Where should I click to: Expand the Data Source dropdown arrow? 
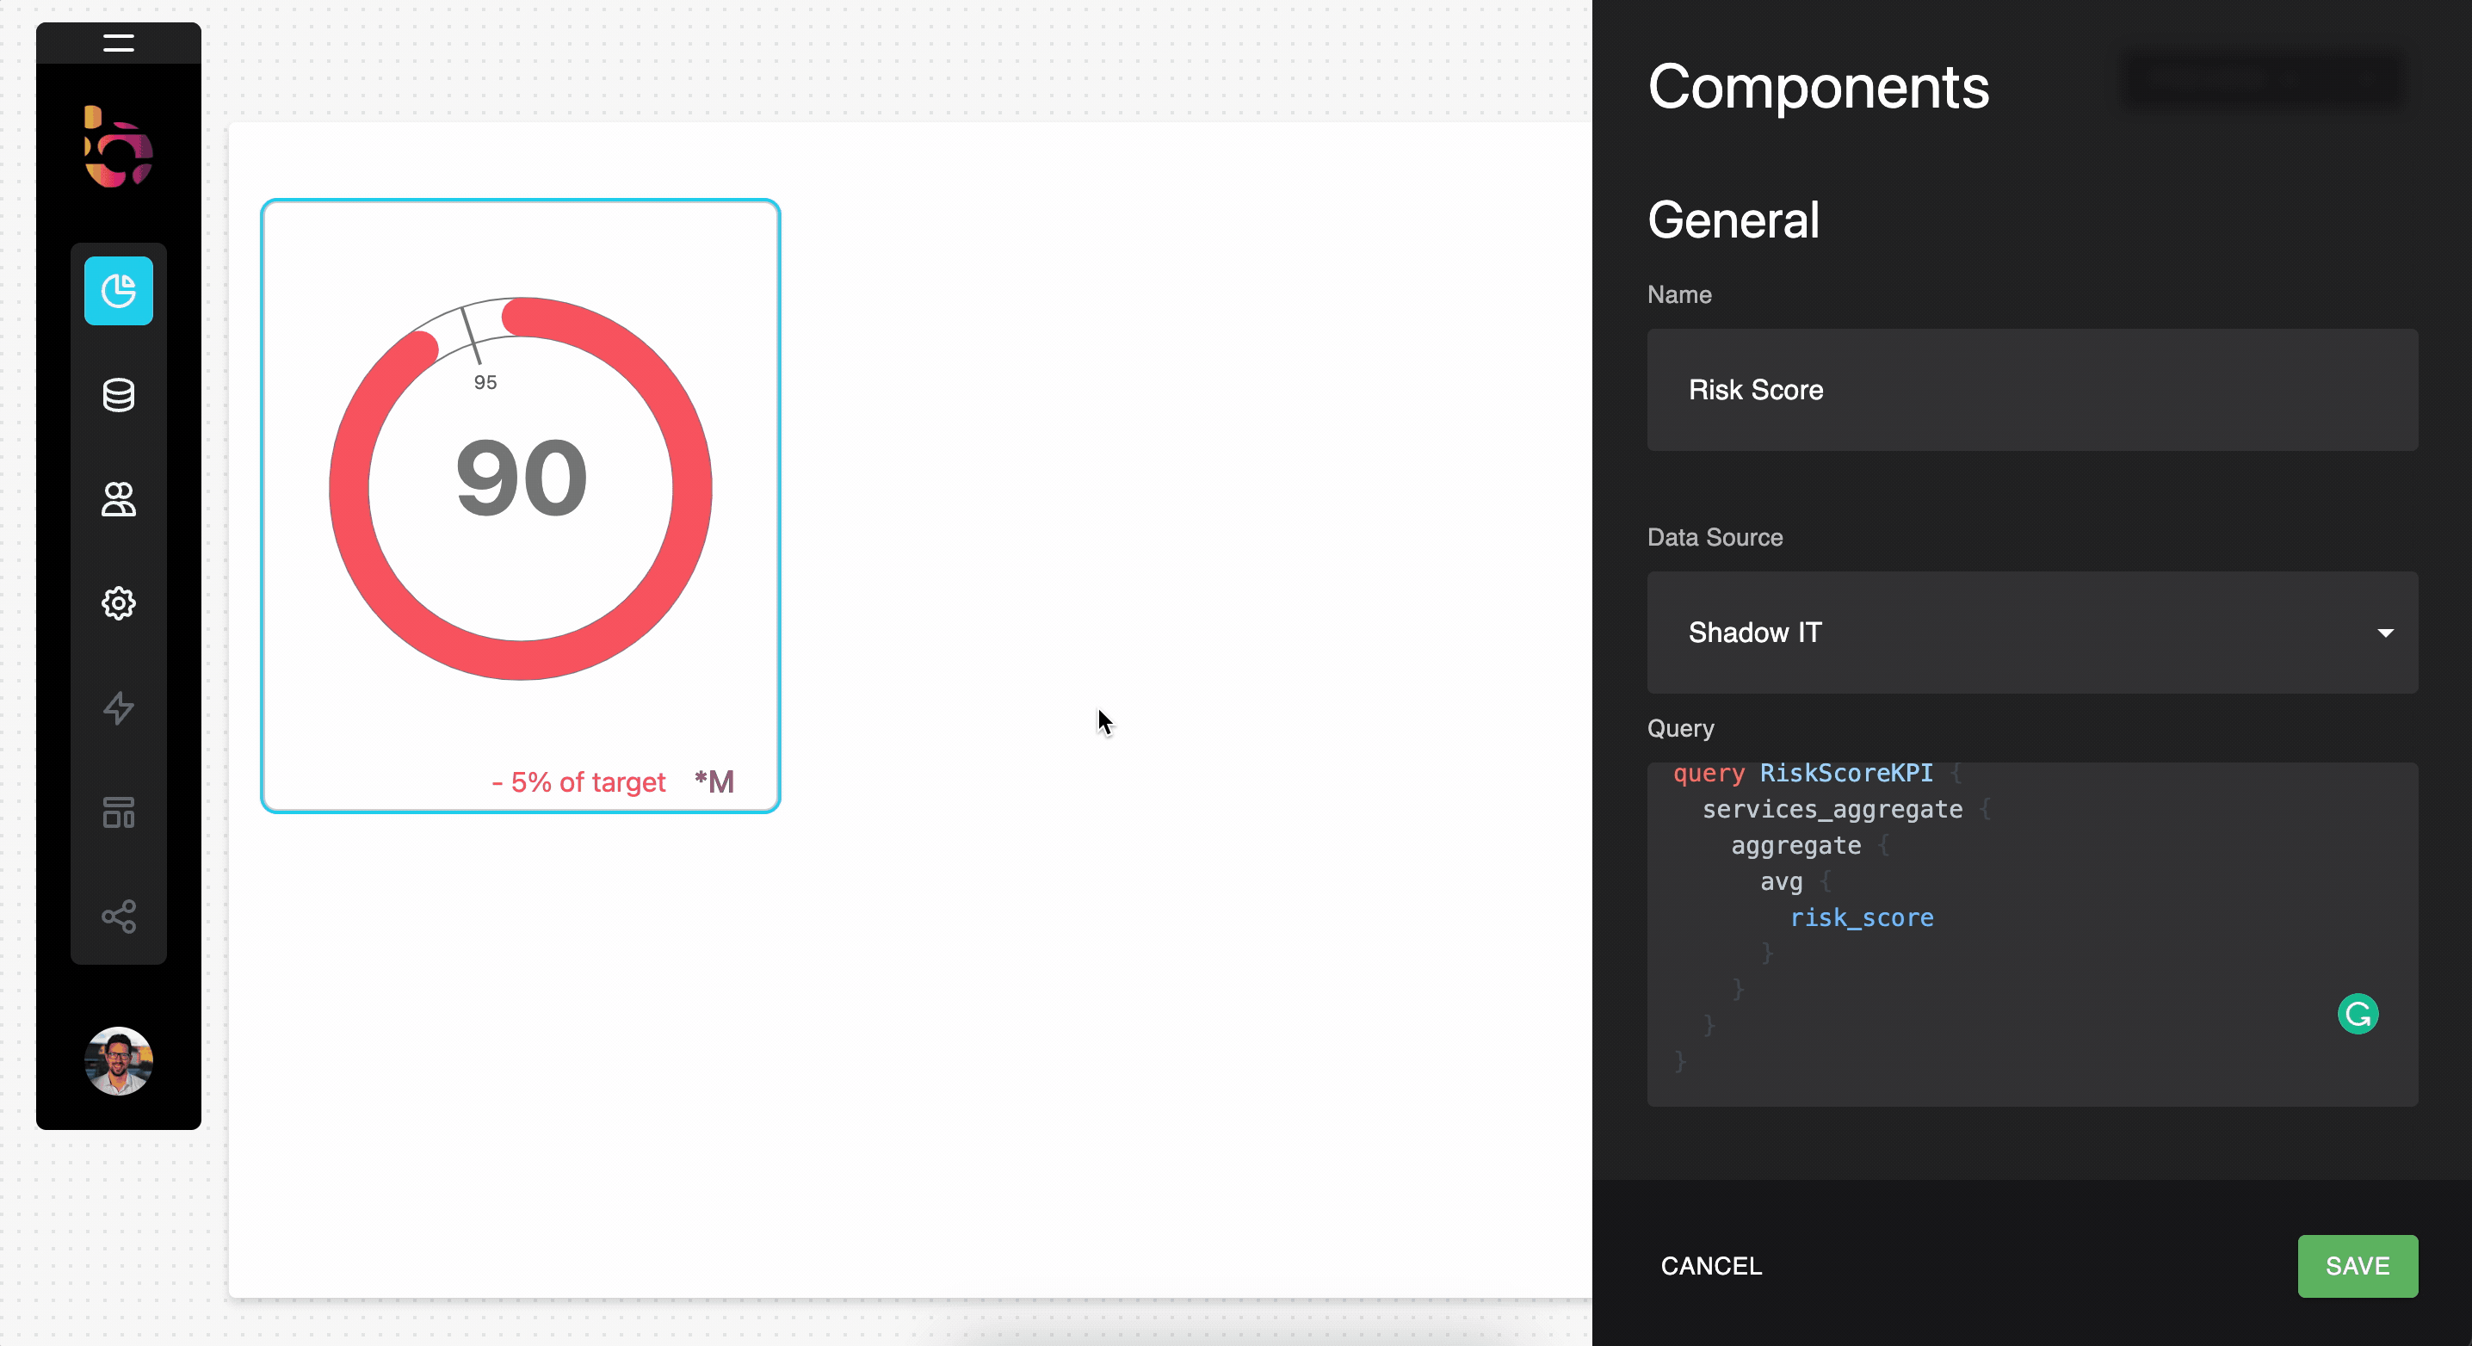tap(2385, 633)
